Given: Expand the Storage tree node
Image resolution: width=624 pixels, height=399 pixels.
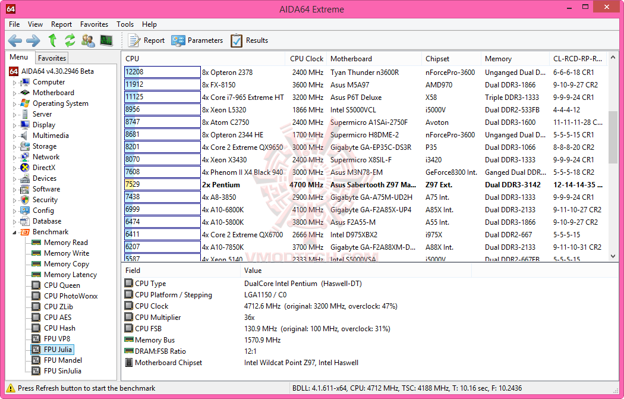Looking at the screenshot, I should pyautogui.click(x=14, y=147).
